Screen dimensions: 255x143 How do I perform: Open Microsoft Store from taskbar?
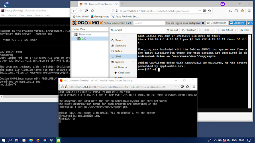pos(24,140)
